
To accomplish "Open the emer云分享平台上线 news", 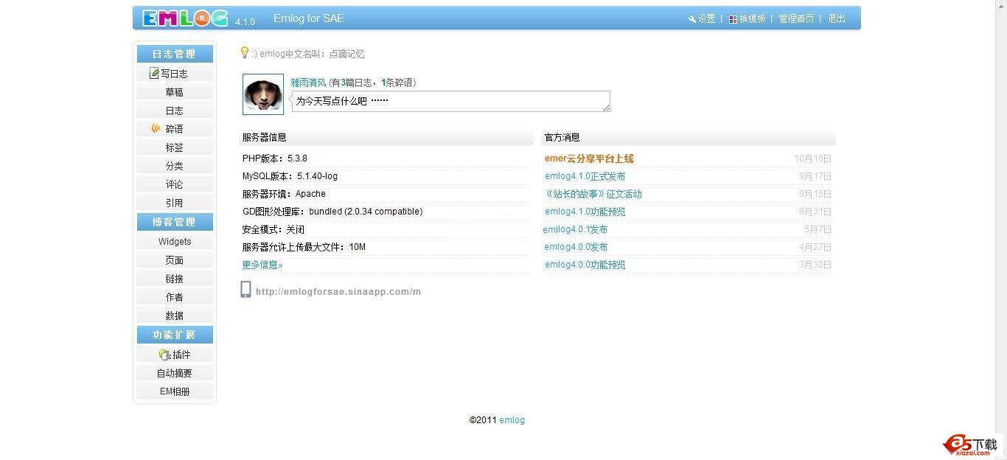I will coord(589,158).
